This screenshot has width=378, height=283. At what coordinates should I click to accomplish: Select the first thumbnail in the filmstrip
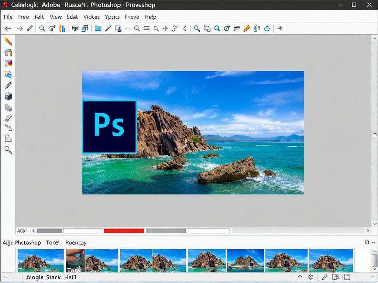click(41, 260)
